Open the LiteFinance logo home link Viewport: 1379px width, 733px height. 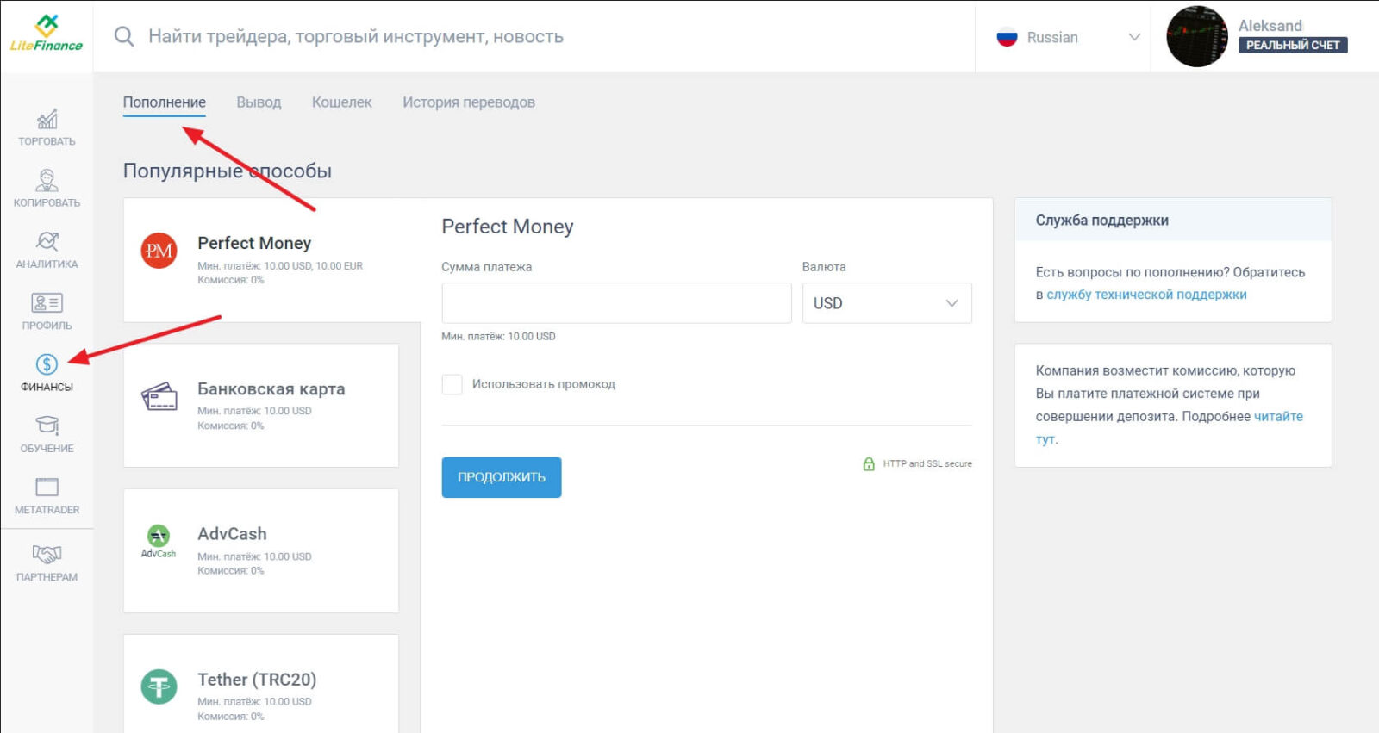coord(47,34)
